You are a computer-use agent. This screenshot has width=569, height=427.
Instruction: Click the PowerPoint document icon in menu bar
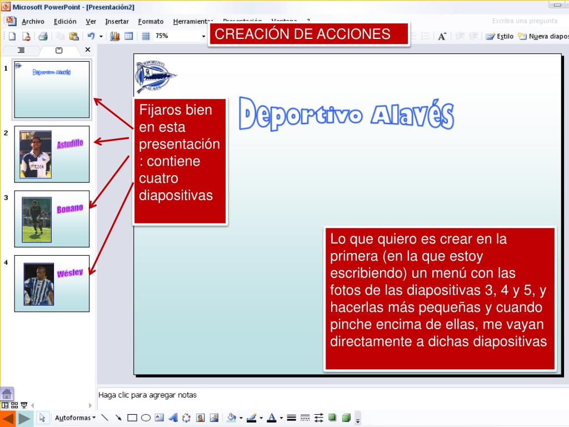click(11, 21)
